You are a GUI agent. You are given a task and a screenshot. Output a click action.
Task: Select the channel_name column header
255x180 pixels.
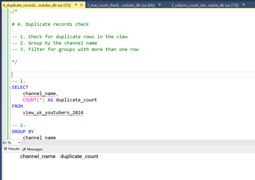point(38,156)
